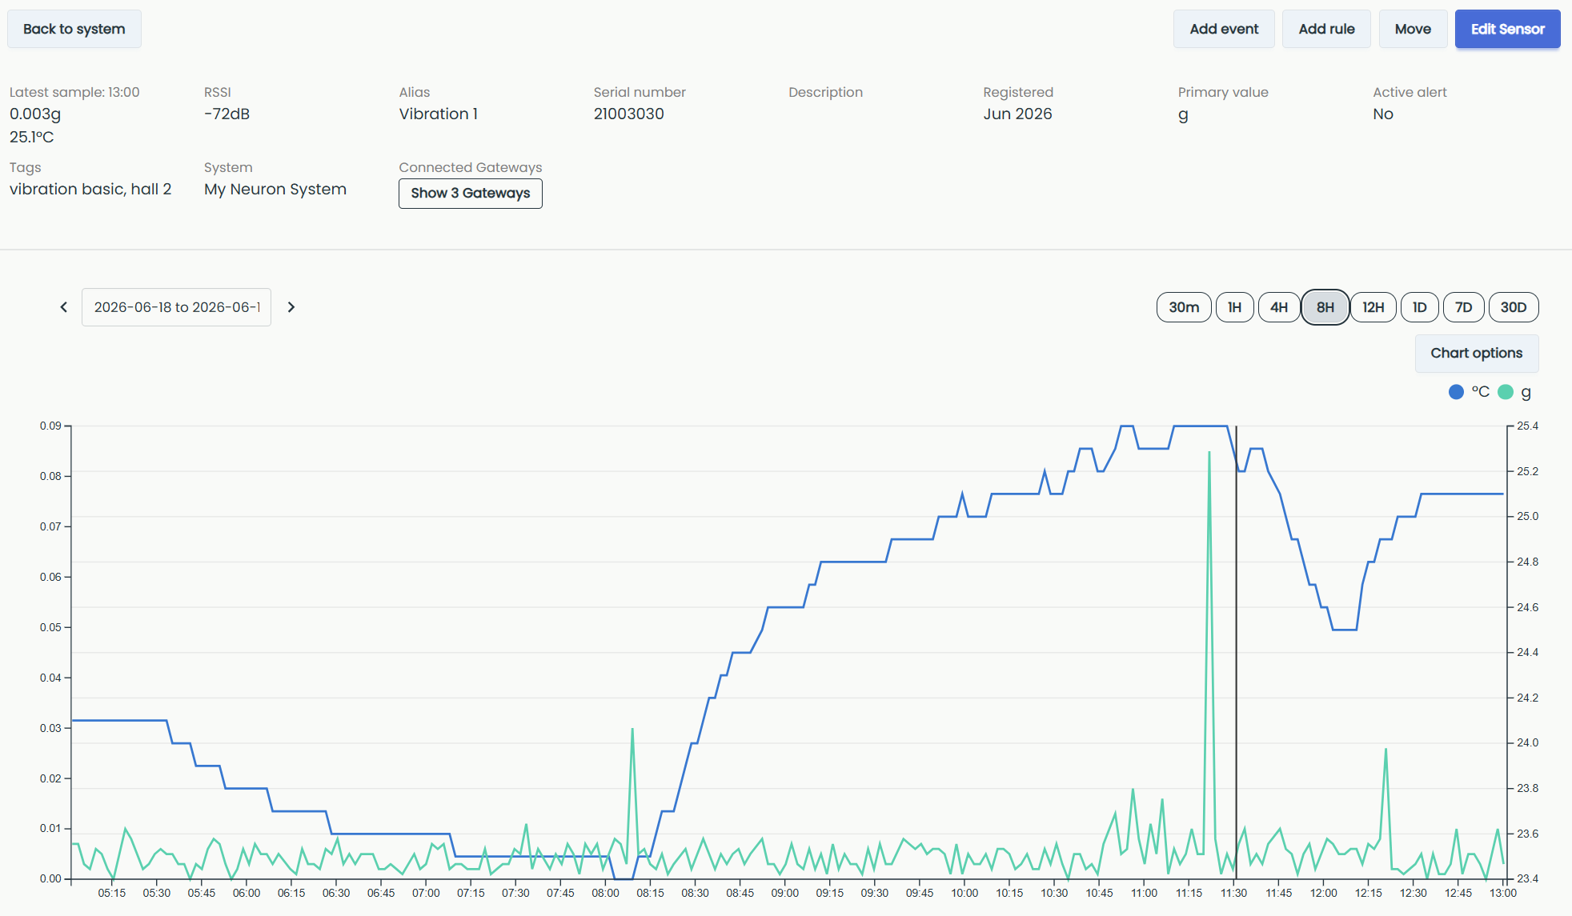Expand Show 3 Gateways

471,194
